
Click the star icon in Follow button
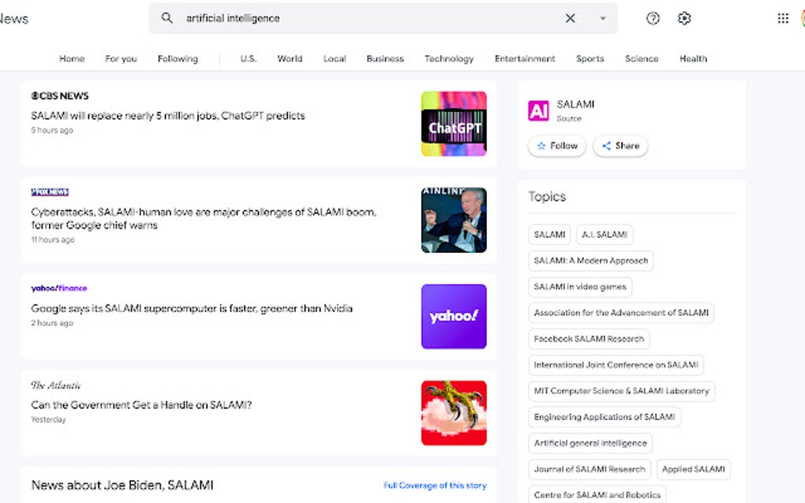pyautogui.click(x=541, y=146)
